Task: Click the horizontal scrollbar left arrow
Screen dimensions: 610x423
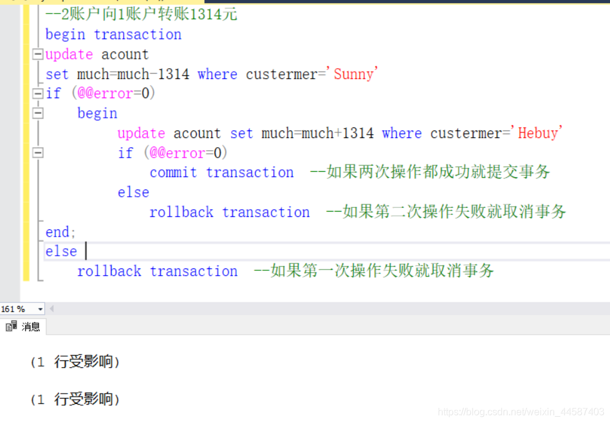Action: coord(51,308)
